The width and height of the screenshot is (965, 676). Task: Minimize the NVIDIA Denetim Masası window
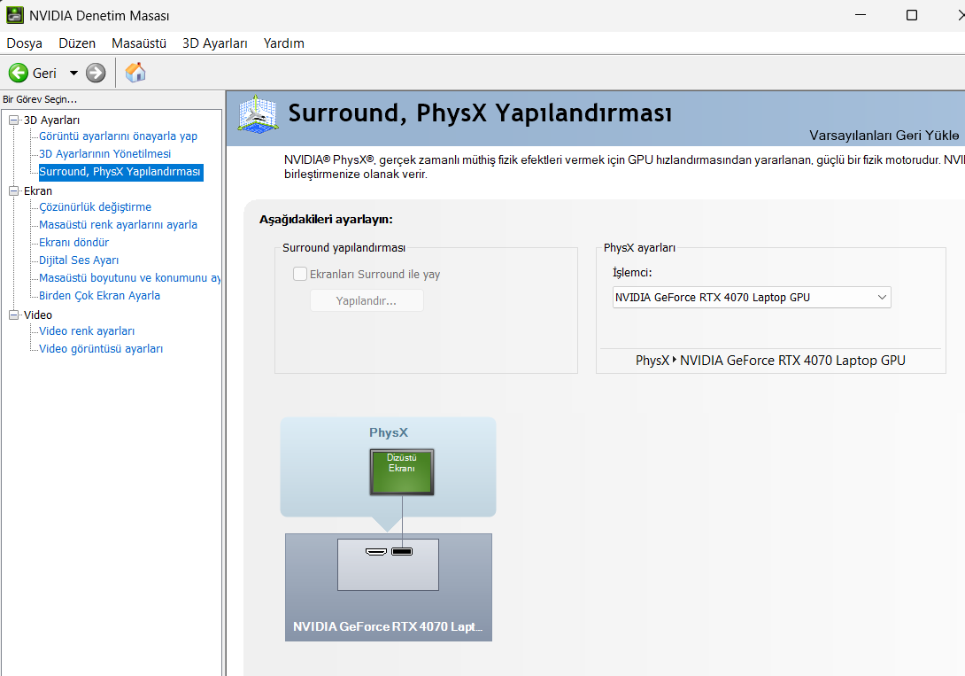click(x=861, y=15)
